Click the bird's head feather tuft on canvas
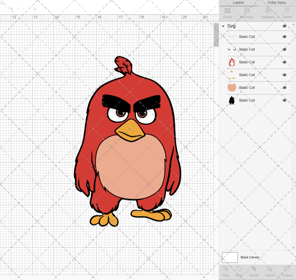 coord(123,65)
